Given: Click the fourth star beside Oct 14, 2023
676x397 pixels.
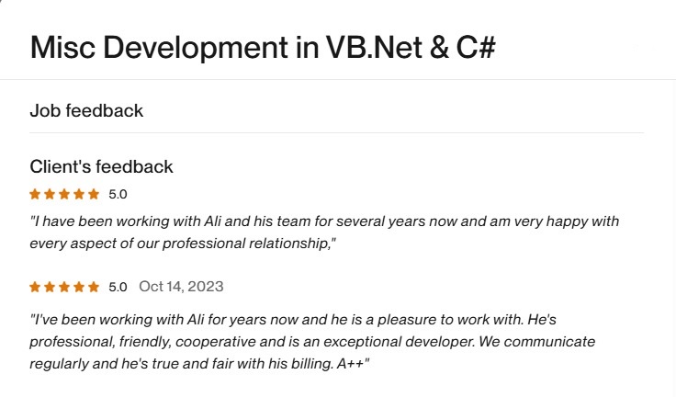Looking at the screenshot, I should [79, 287].
